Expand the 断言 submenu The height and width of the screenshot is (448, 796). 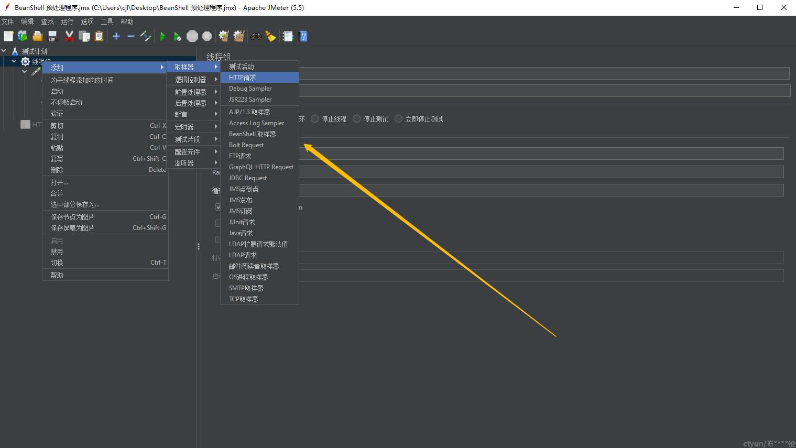tap(193, 114)
